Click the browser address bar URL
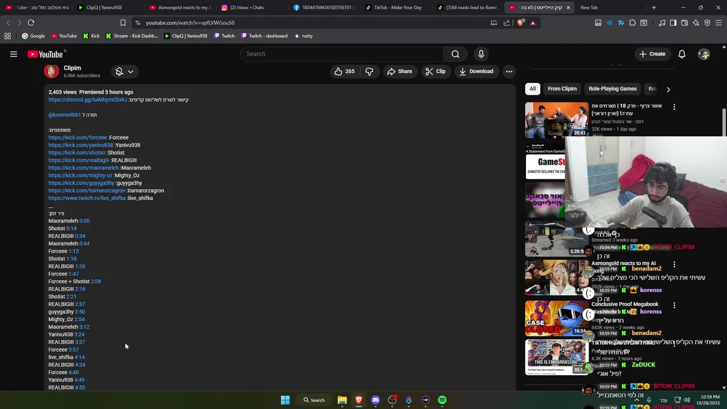 point(190,23)
